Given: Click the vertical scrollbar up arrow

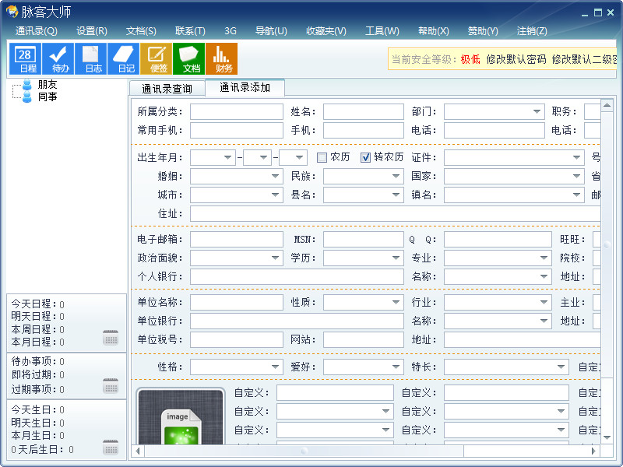Looking at the screenshot, I should coord(607,105).
